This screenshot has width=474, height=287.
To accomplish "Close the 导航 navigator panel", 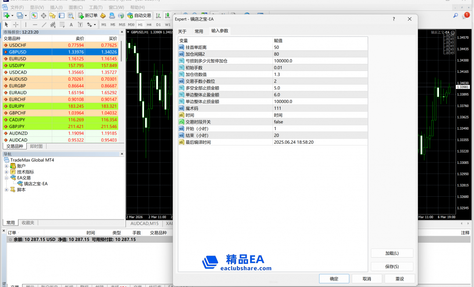I will click(x=122, y=154).
